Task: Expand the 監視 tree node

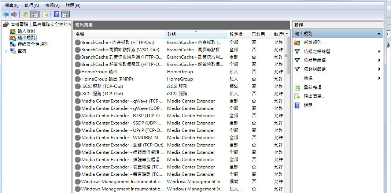Action: point(7,51)
